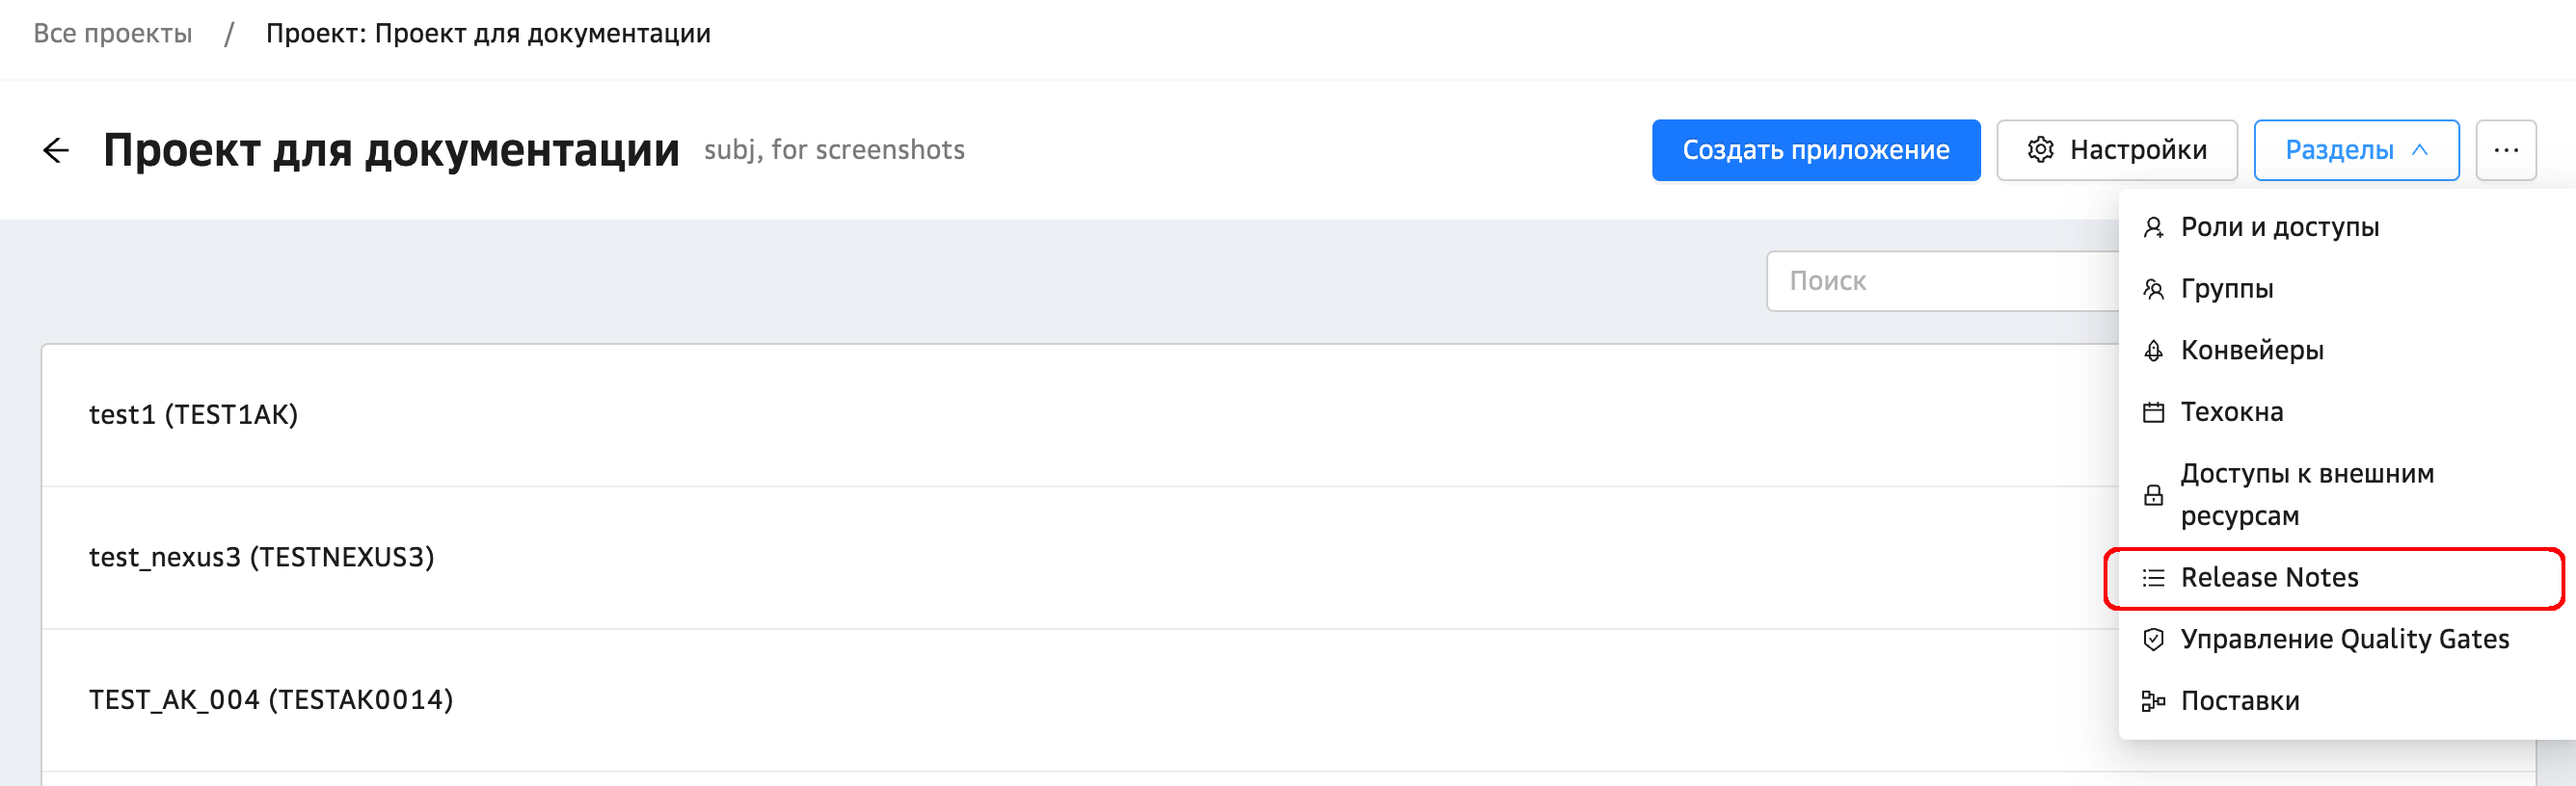
Task: Open the three-dots more actions menu
Action: (x=2505, y=151)
